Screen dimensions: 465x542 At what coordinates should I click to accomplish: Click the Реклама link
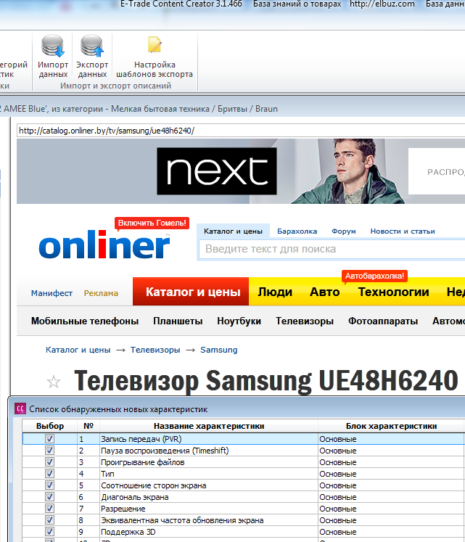(101, 293)
